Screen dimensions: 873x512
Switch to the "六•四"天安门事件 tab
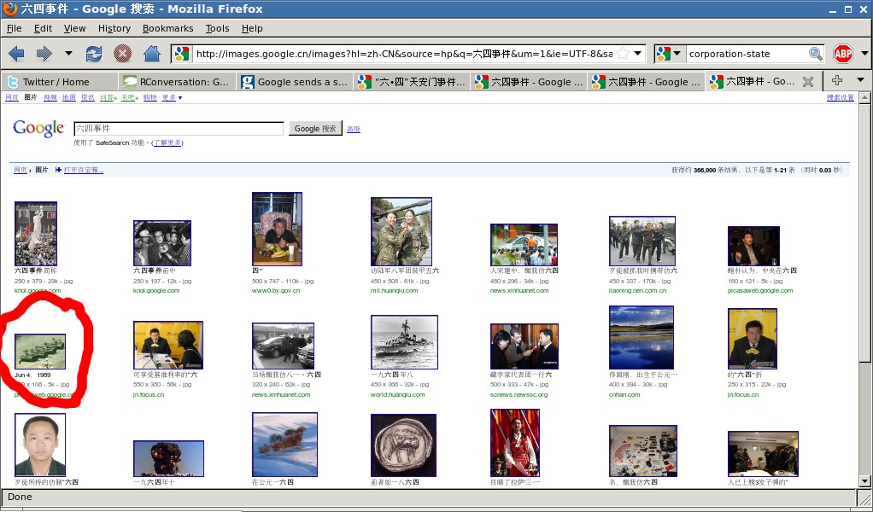point(413,82)
